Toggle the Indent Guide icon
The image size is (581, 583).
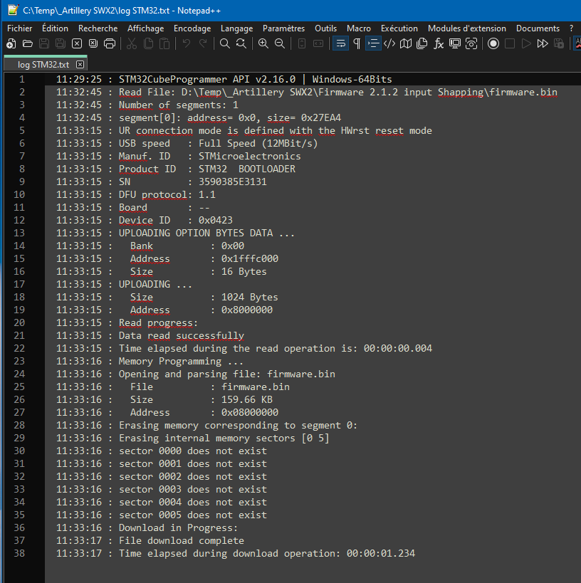tap(373, 43)
